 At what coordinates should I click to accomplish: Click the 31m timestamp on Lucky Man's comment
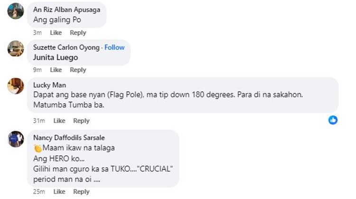[x=39, y=121]
